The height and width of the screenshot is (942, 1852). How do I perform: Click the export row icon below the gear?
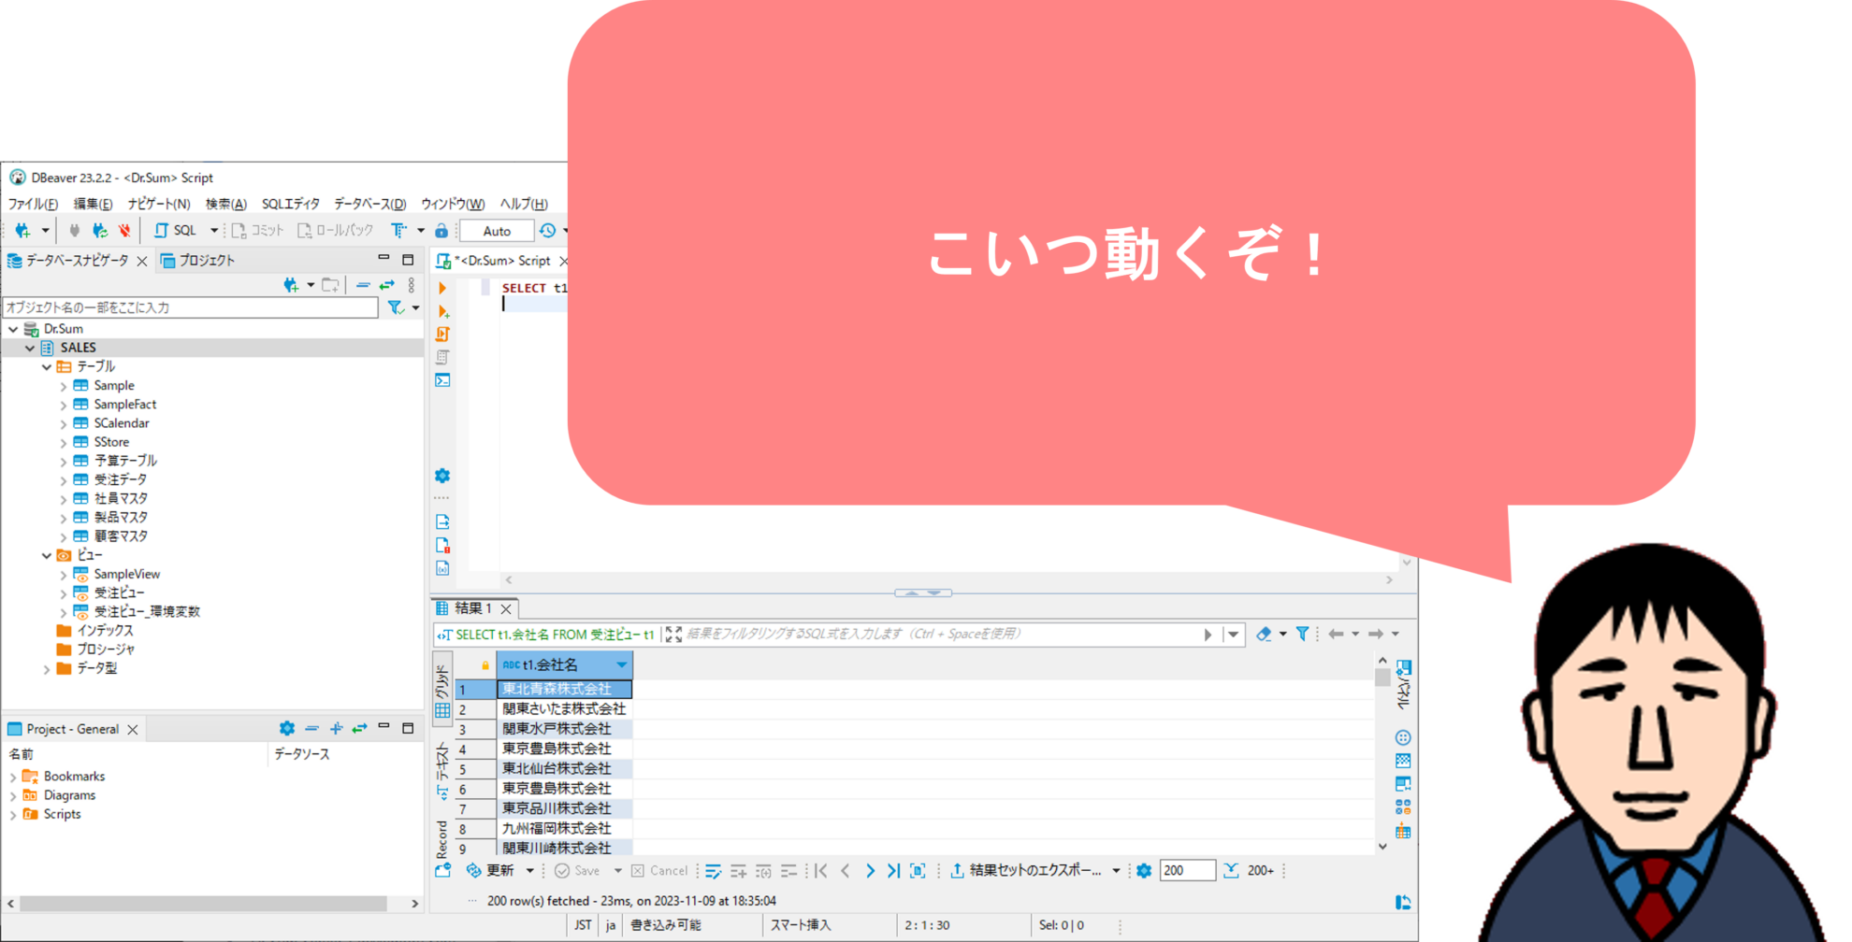(441, 521)
